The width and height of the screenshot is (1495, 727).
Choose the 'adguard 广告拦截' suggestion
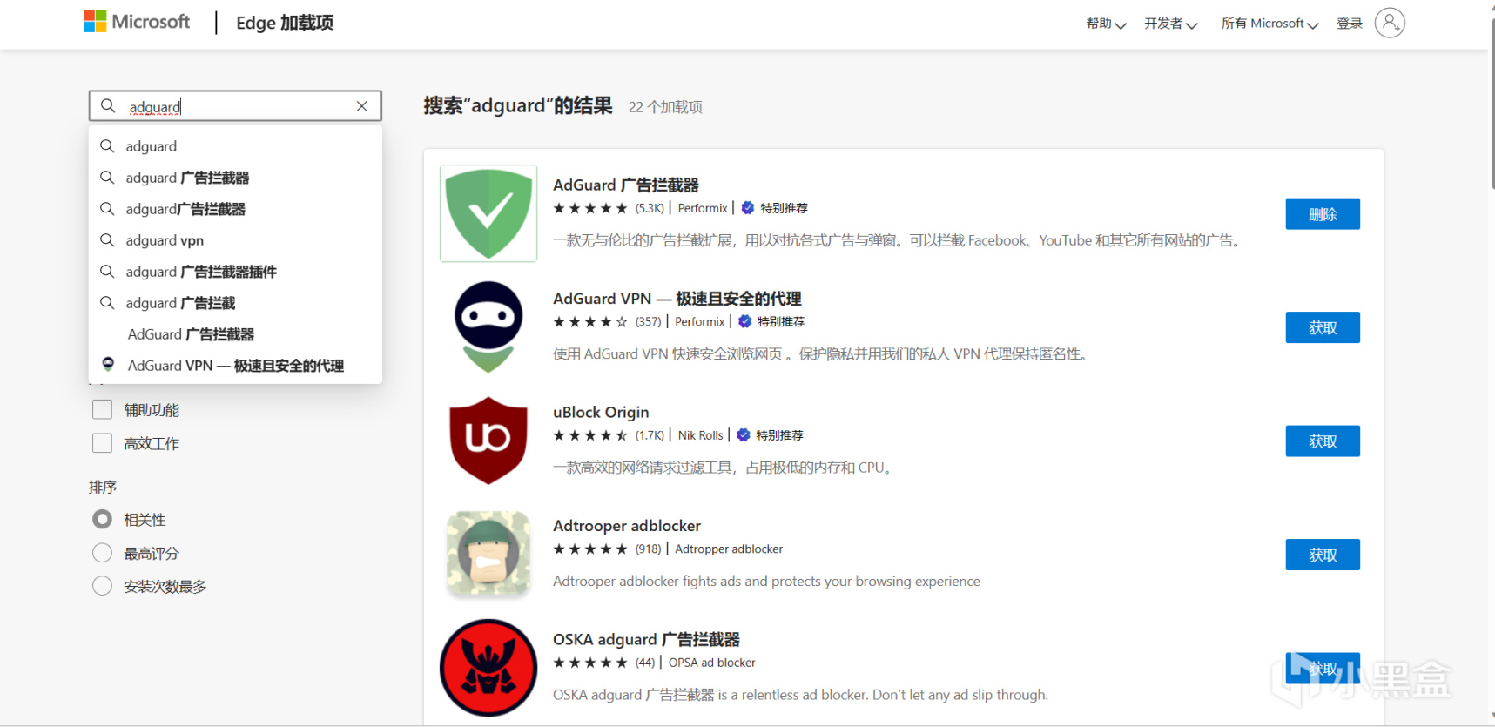pyautogui.click(x=235, y=303)
